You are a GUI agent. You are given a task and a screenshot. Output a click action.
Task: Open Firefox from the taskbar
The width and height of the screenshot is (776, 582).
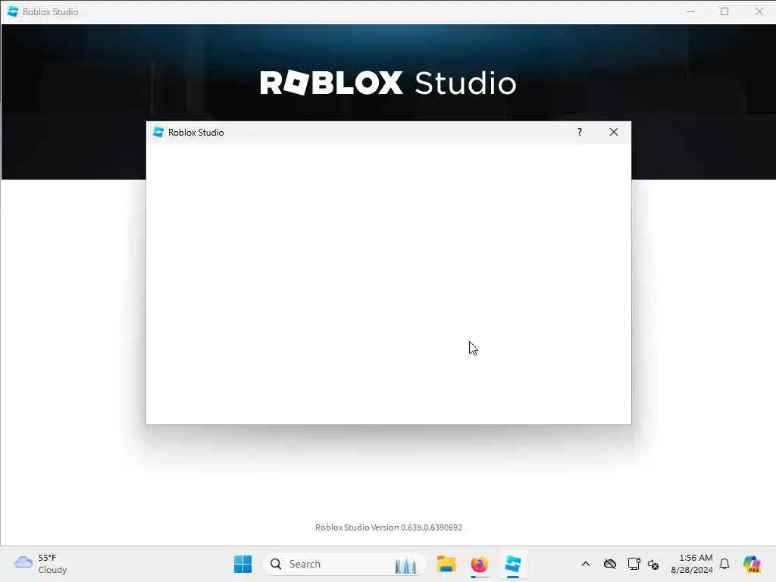pyautogui.click(x=480, y=564)
